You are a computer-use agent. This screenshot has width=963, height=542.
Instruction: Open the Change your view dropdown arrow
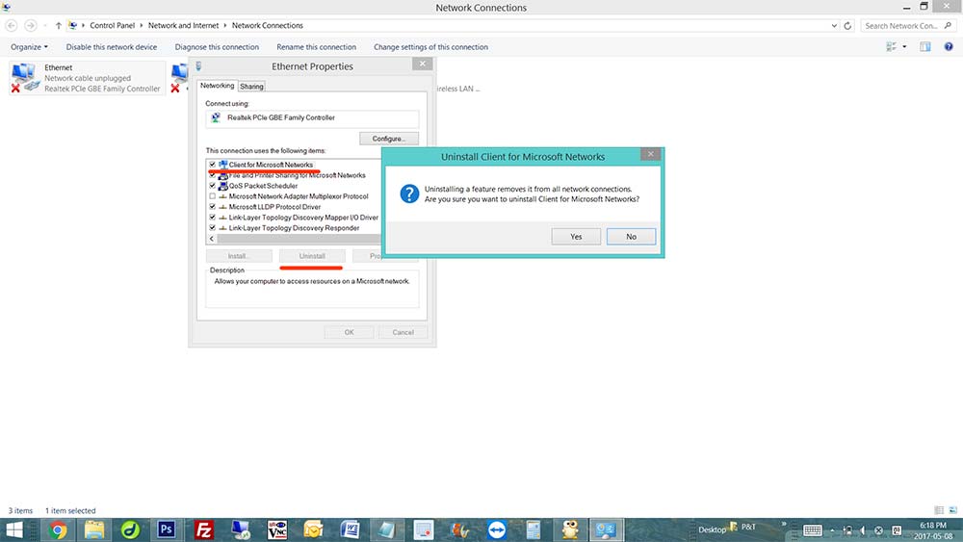(904, 46)
